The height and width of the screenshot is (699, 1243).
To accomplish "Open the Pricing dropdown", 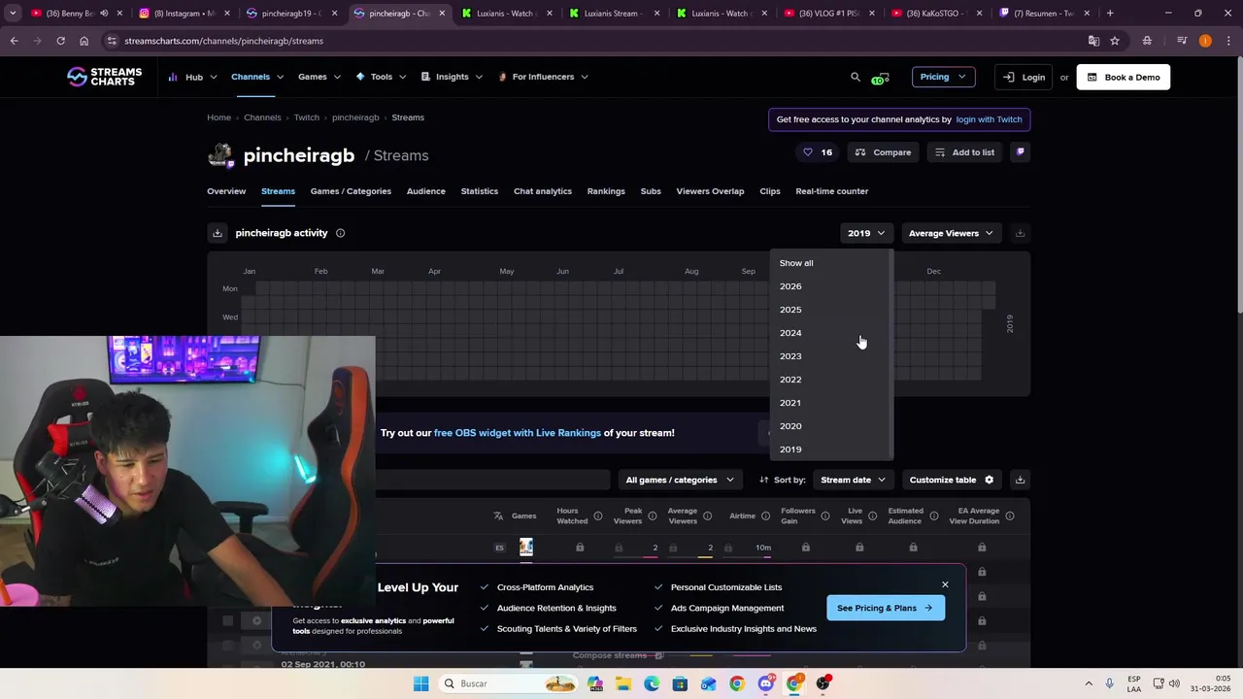I will pos(943,77).
